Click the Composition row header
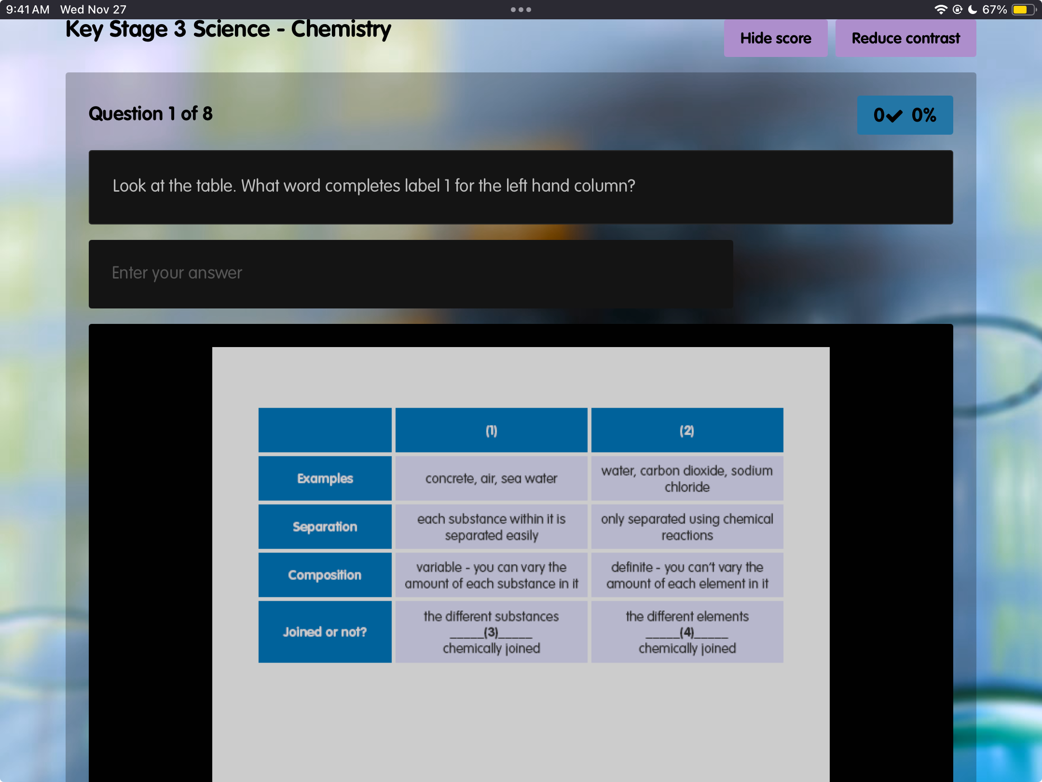The height and width of the screenshot is (782, 1042). click(325, 575)
